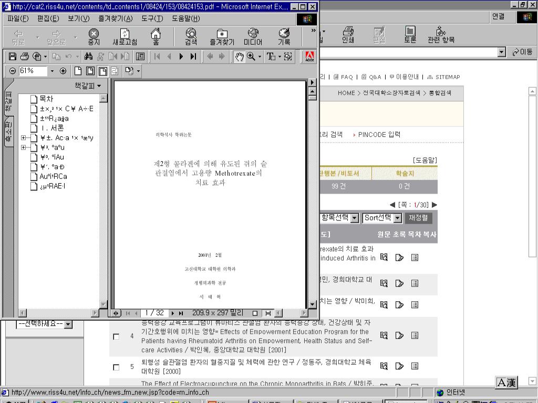The height and width of the screenshot is (403, 538).
Task: Select the Hand tool
Action: point(240,56)
